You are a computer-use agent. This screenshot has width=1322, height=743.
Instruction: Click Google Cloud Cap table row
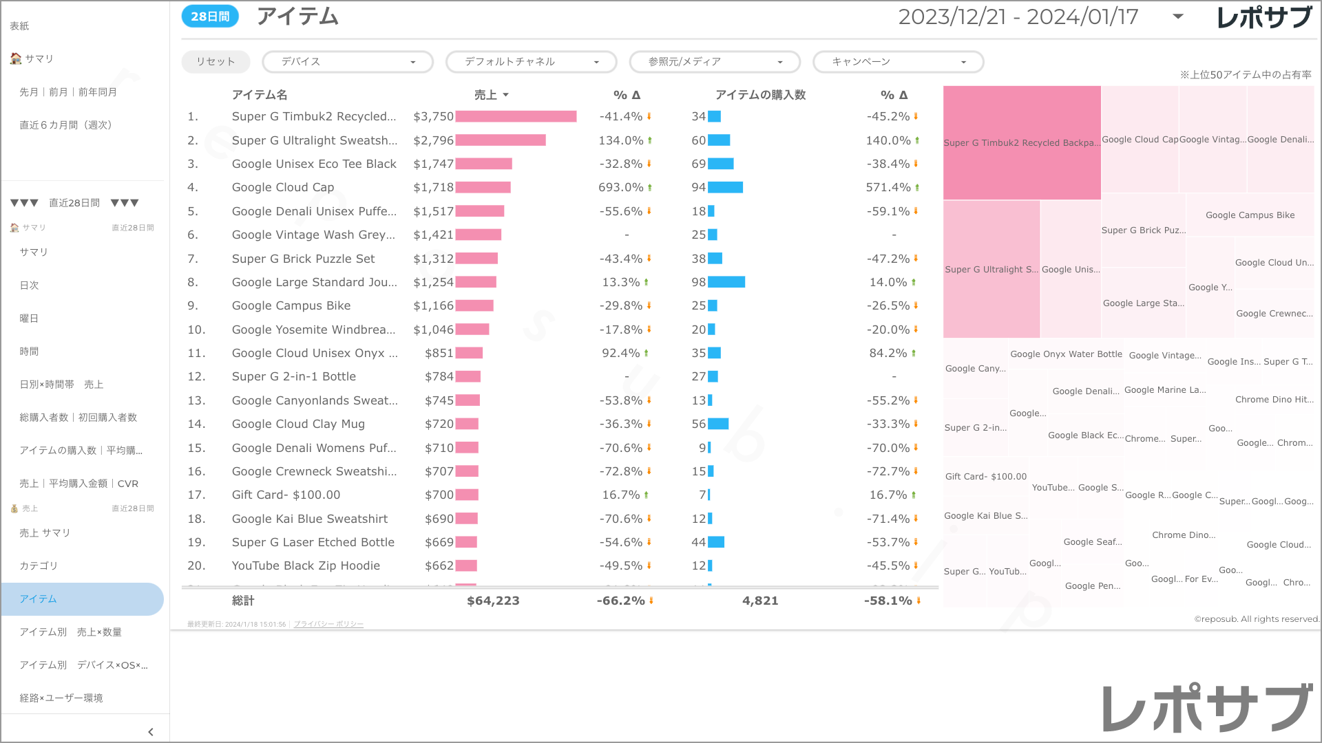click(283, 187)
